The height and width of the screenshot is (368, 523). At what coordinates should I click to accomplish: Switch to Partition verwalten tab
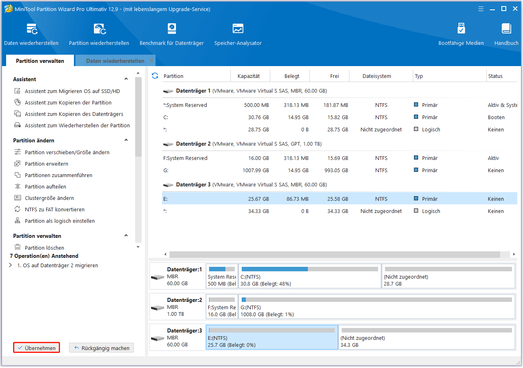40,61
